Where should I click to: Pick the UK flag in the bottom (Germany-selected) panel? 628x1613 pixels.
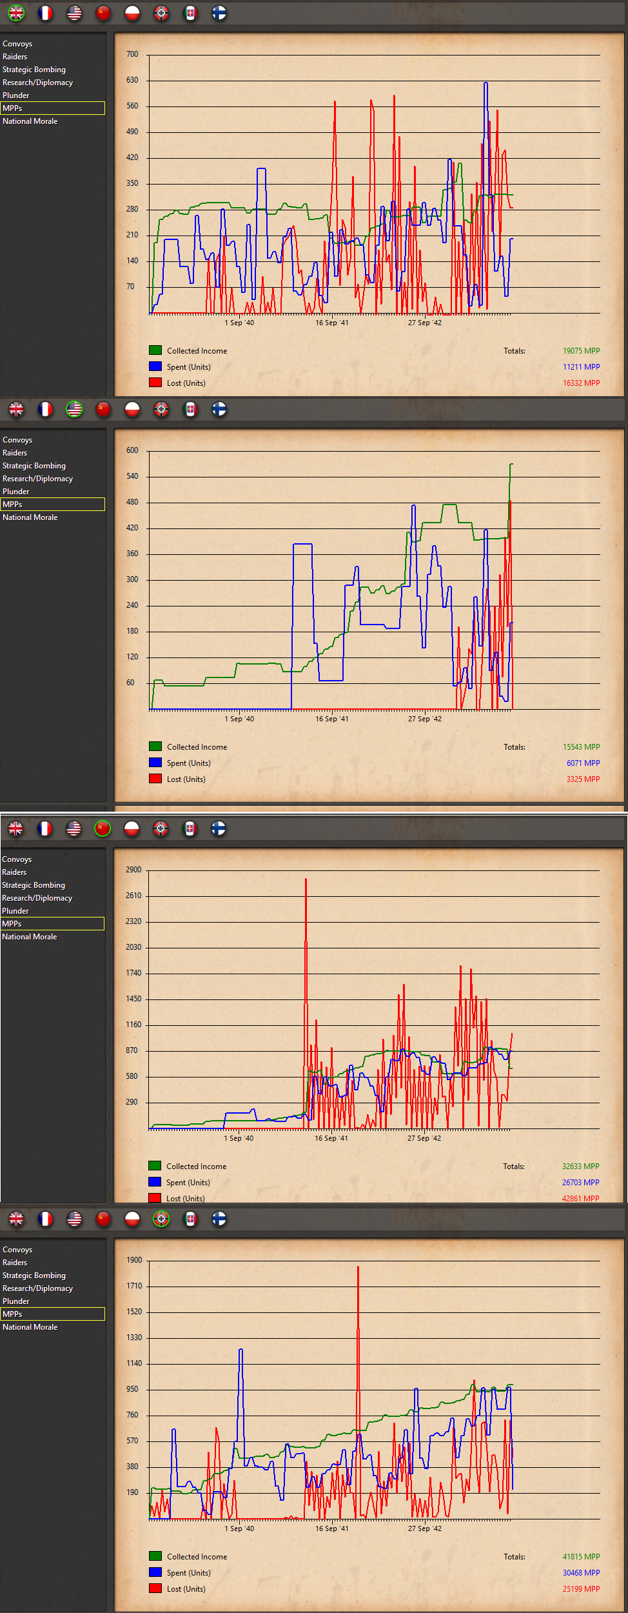16,1219
